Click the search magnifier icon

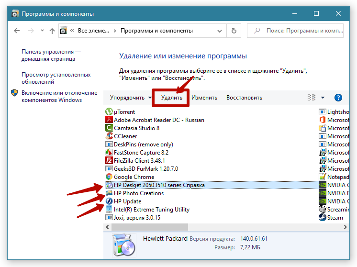(x=257, y=31)
